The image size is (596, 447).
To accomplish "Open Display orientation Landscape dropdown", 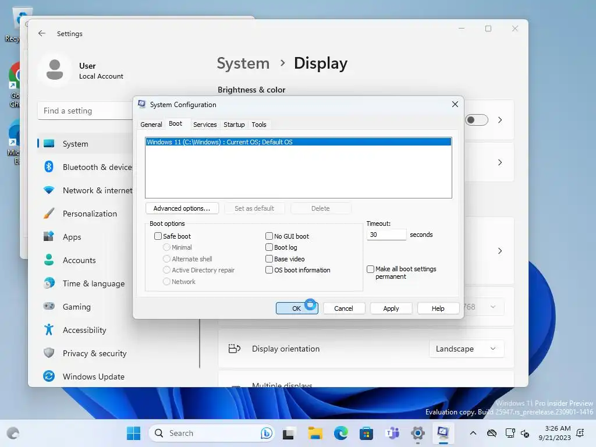I will pos(466,349).
